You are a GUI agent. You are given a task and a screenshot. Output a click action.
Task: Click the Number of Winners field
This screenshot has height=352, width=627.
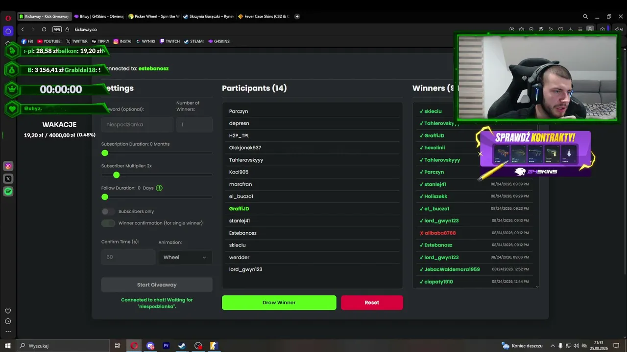coord(194,124)
